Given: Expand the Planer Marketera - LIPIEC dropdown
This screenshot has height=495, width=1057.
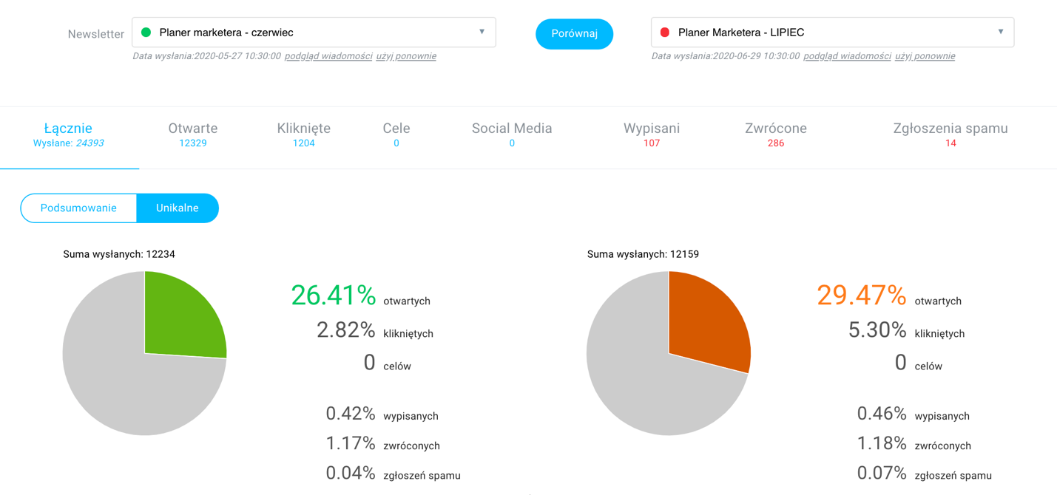Looking at the screenshot, I should click(832, 33).
